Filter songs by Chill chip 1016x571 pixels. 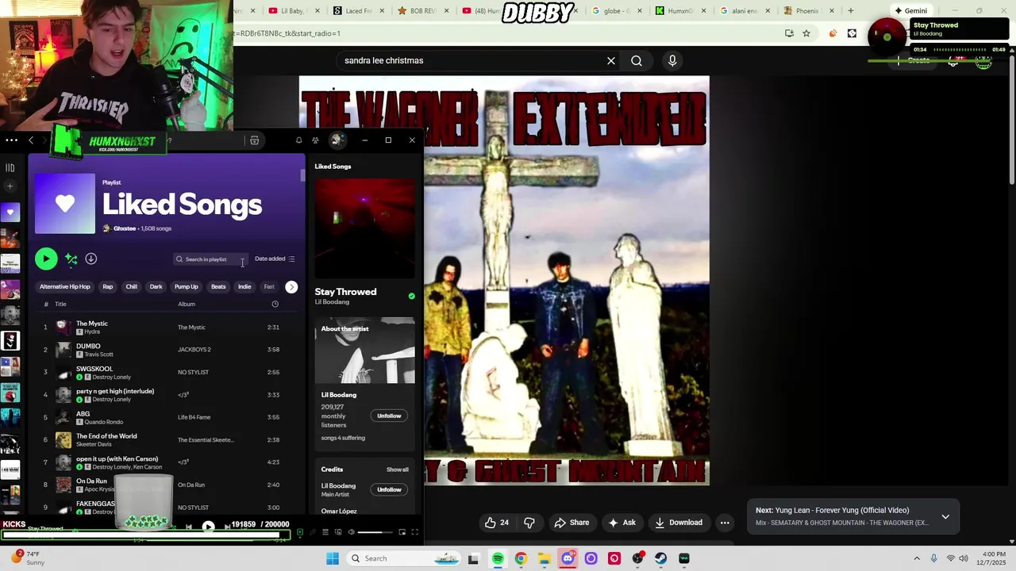pos(132,286)
